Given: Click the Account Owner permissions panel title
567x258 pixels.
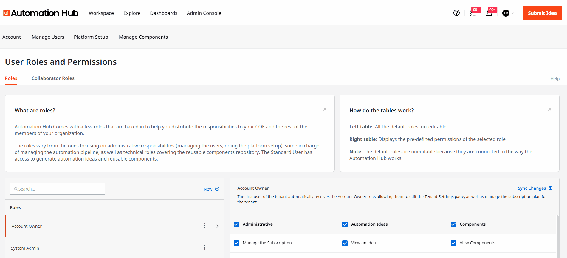Looking at the screenshot, I should click(253, 188).
